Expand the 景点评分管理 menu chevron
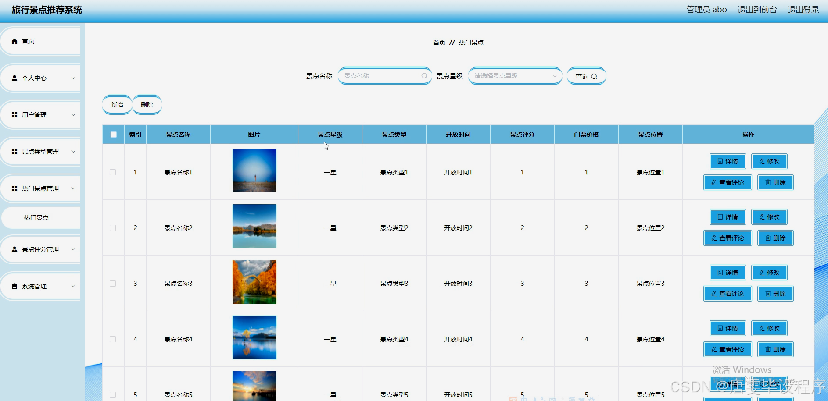 [x=73, y=249]
